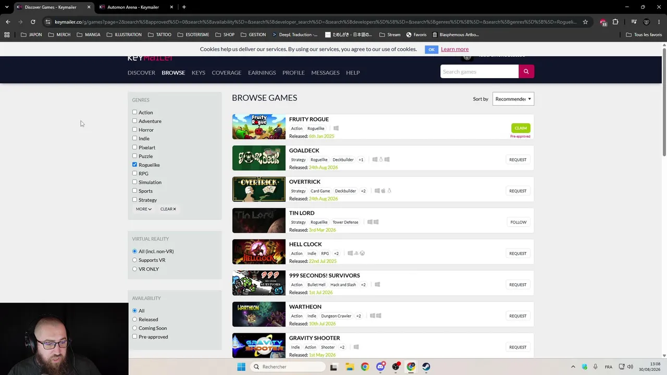The image size is (667, 375).
Task: Uncheck the Roguelike genre checkbox
Action: 134,165
